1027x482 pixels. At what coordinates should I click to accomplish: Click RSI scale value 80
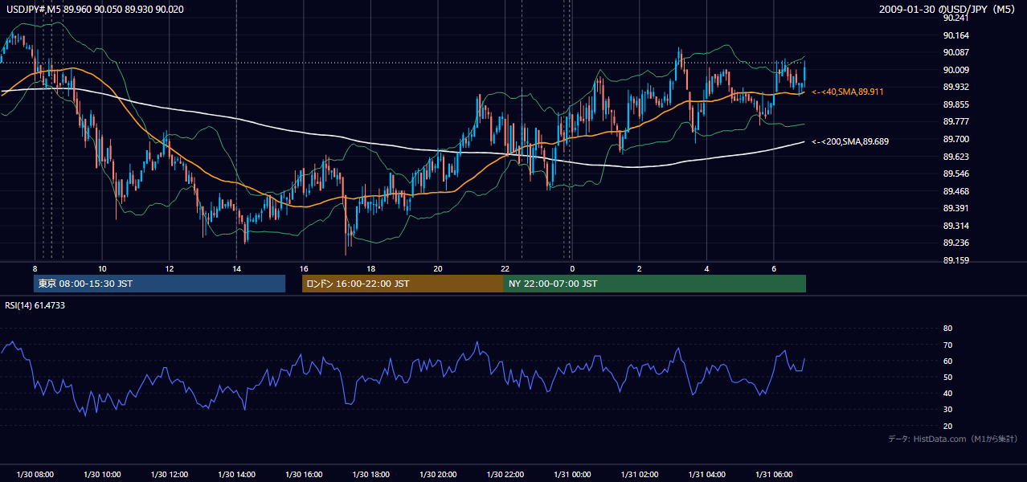(947, 329)
